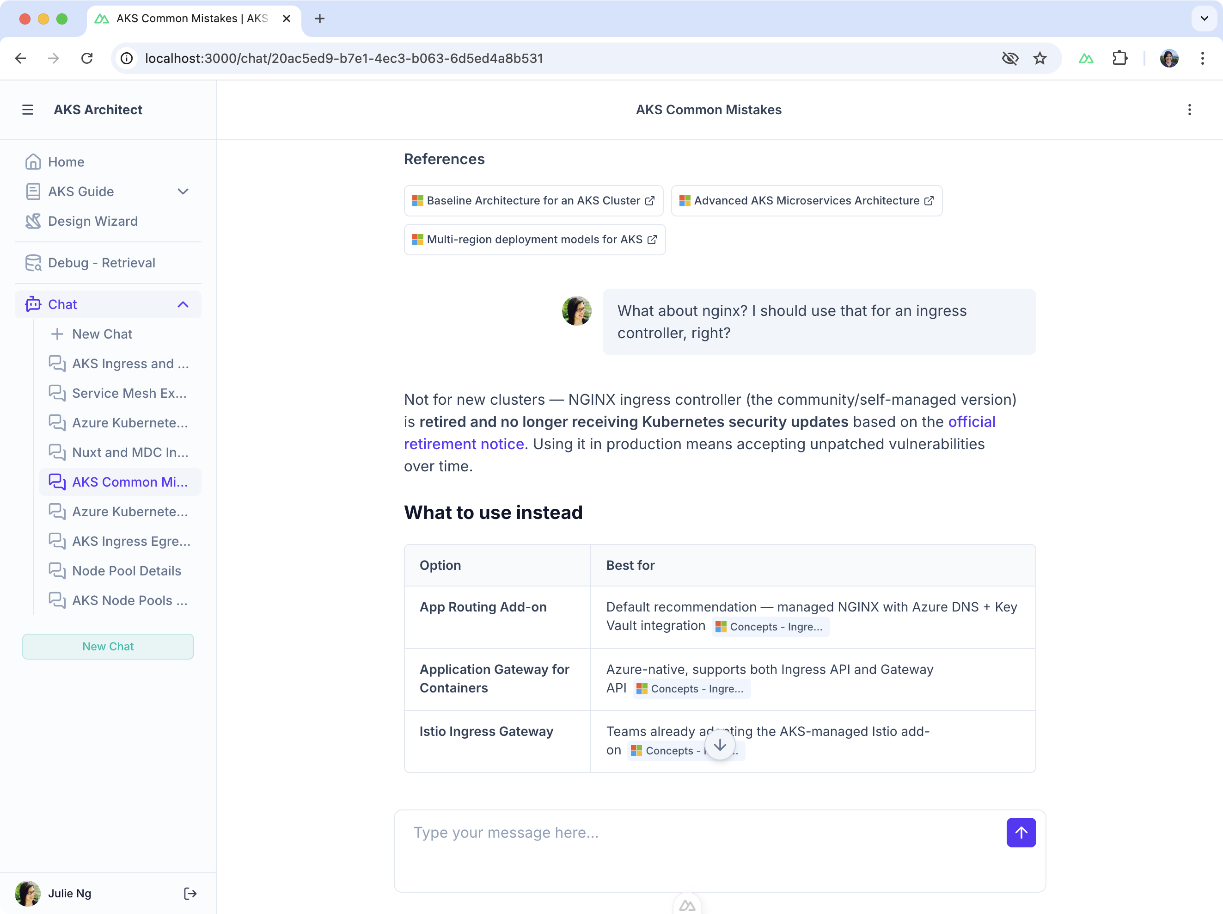Open the Design Wizard

pyautogui.click(x=108, y=221)
